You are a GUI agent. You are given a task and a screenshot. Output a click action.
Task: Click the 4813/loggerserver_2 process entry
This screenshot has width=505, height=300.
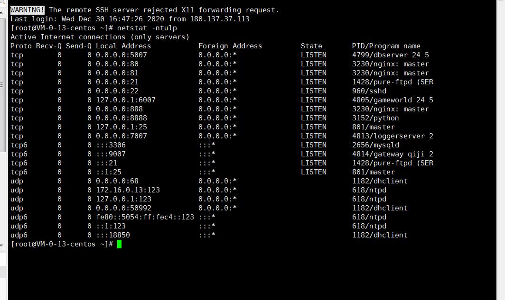click(x=392, y=136)
